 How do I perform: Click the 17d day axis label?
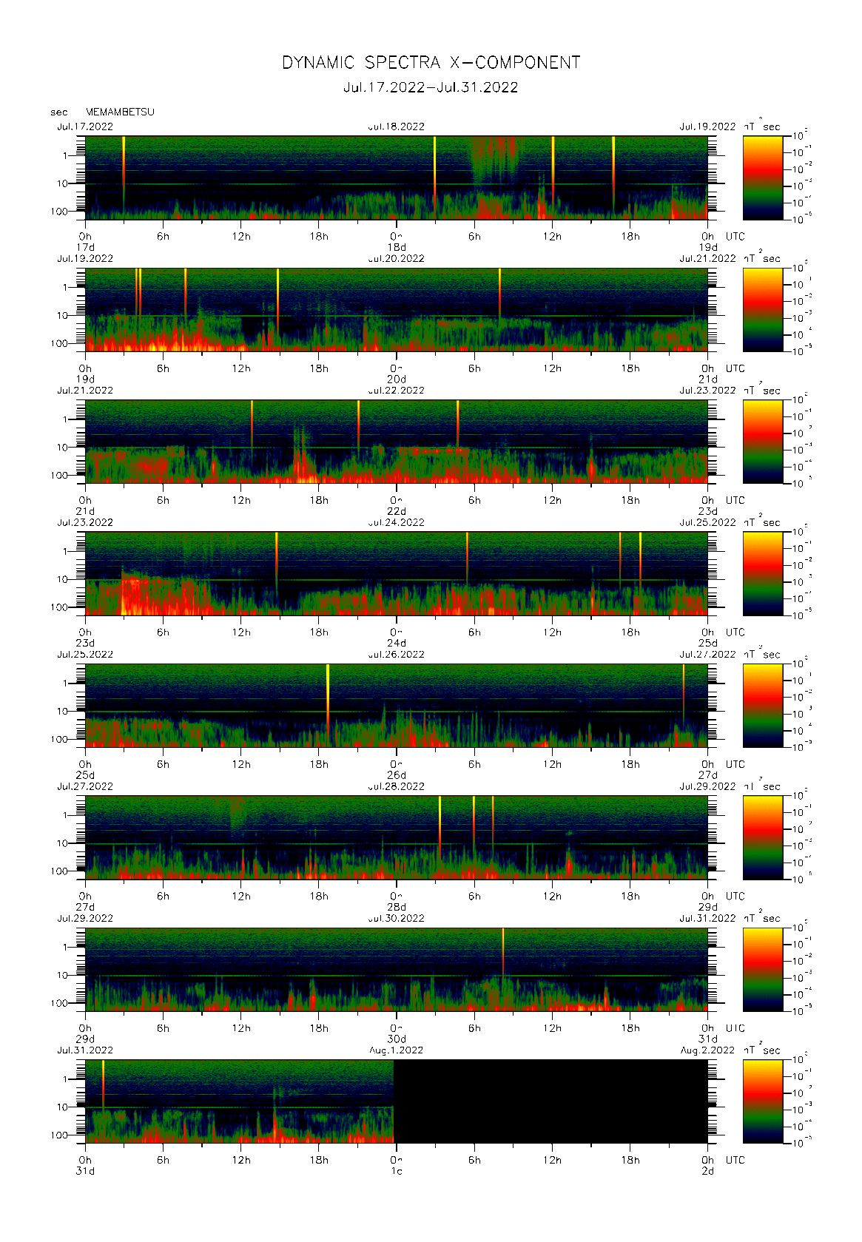(86, 247)
